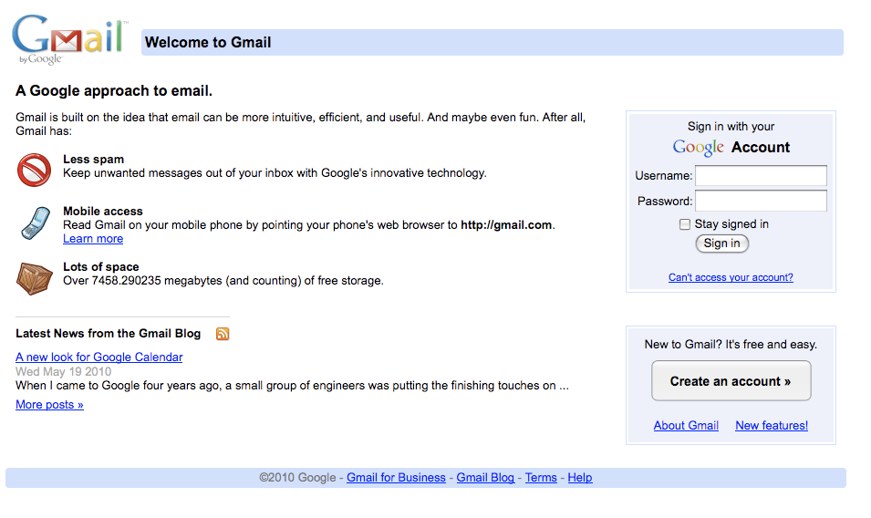Focus the Username input field
871x518 pixels.
pyautogui.click(x=761, y=175)
